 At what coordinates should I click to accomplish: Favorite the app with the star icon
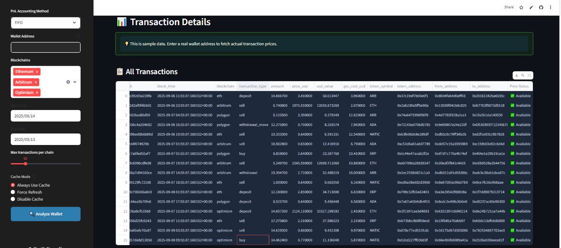coord(521,7)
